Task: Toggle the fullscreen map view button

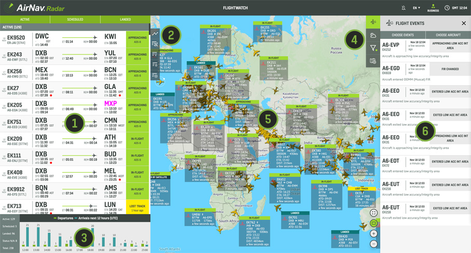Action: click(x=373, y=213)
